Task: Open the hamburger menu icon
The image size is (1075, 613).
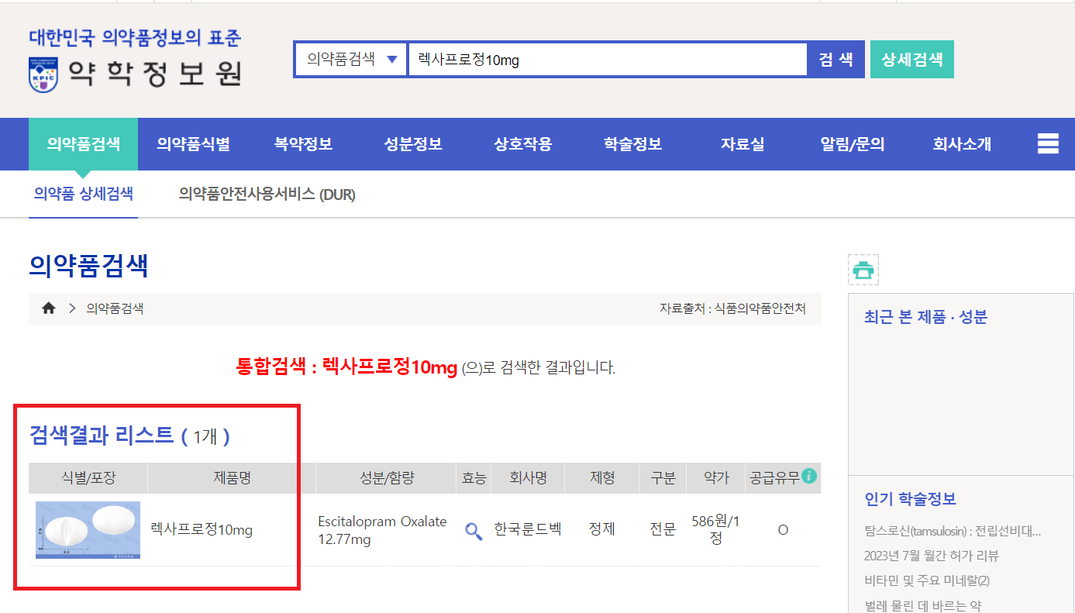Action: 1048,144
